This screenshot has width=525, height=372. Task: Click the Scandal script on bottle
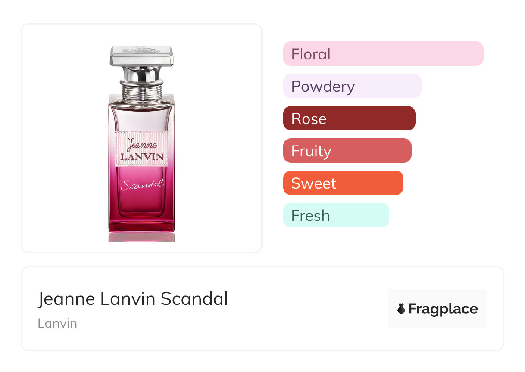[142, 185]
